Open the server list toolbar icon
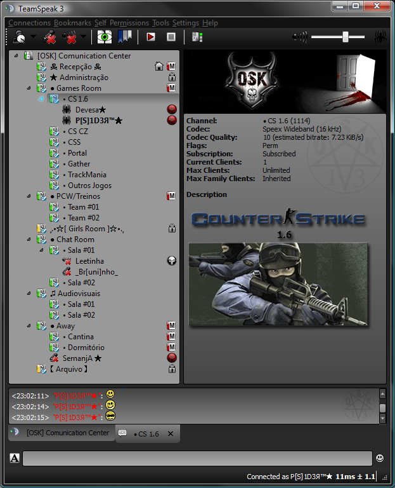Screen dimensions: 395x488 (197, 37)
